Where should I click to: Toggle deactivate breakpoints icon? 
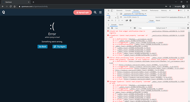point(127,20)
